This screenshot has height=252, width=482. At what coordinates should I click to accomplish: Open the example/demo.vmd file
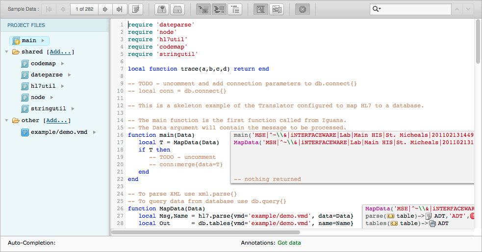[x=59, y=132]
